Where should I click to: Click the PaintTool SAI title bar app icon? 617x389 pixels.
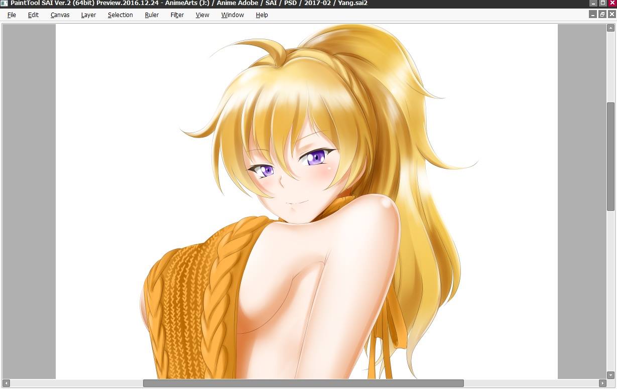[x=5, y=4]
